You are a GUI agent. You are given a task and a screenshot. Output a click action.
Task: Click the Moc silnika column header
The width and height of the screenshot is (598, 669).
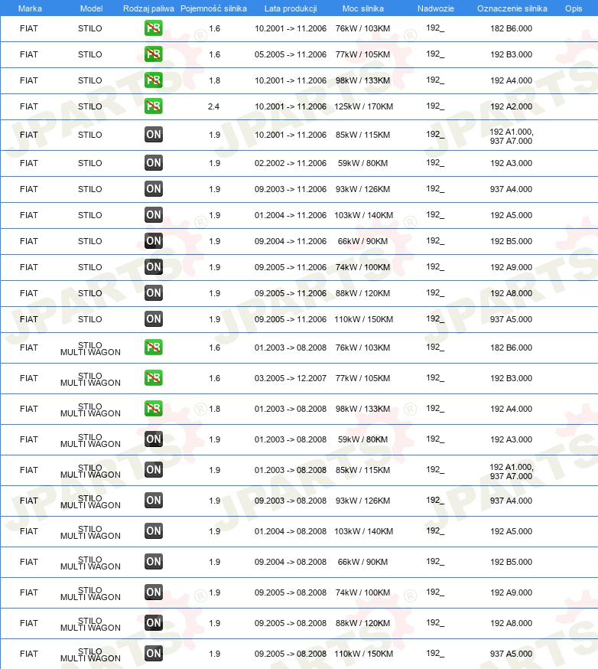pyautogui.click(x=362, y=8)
